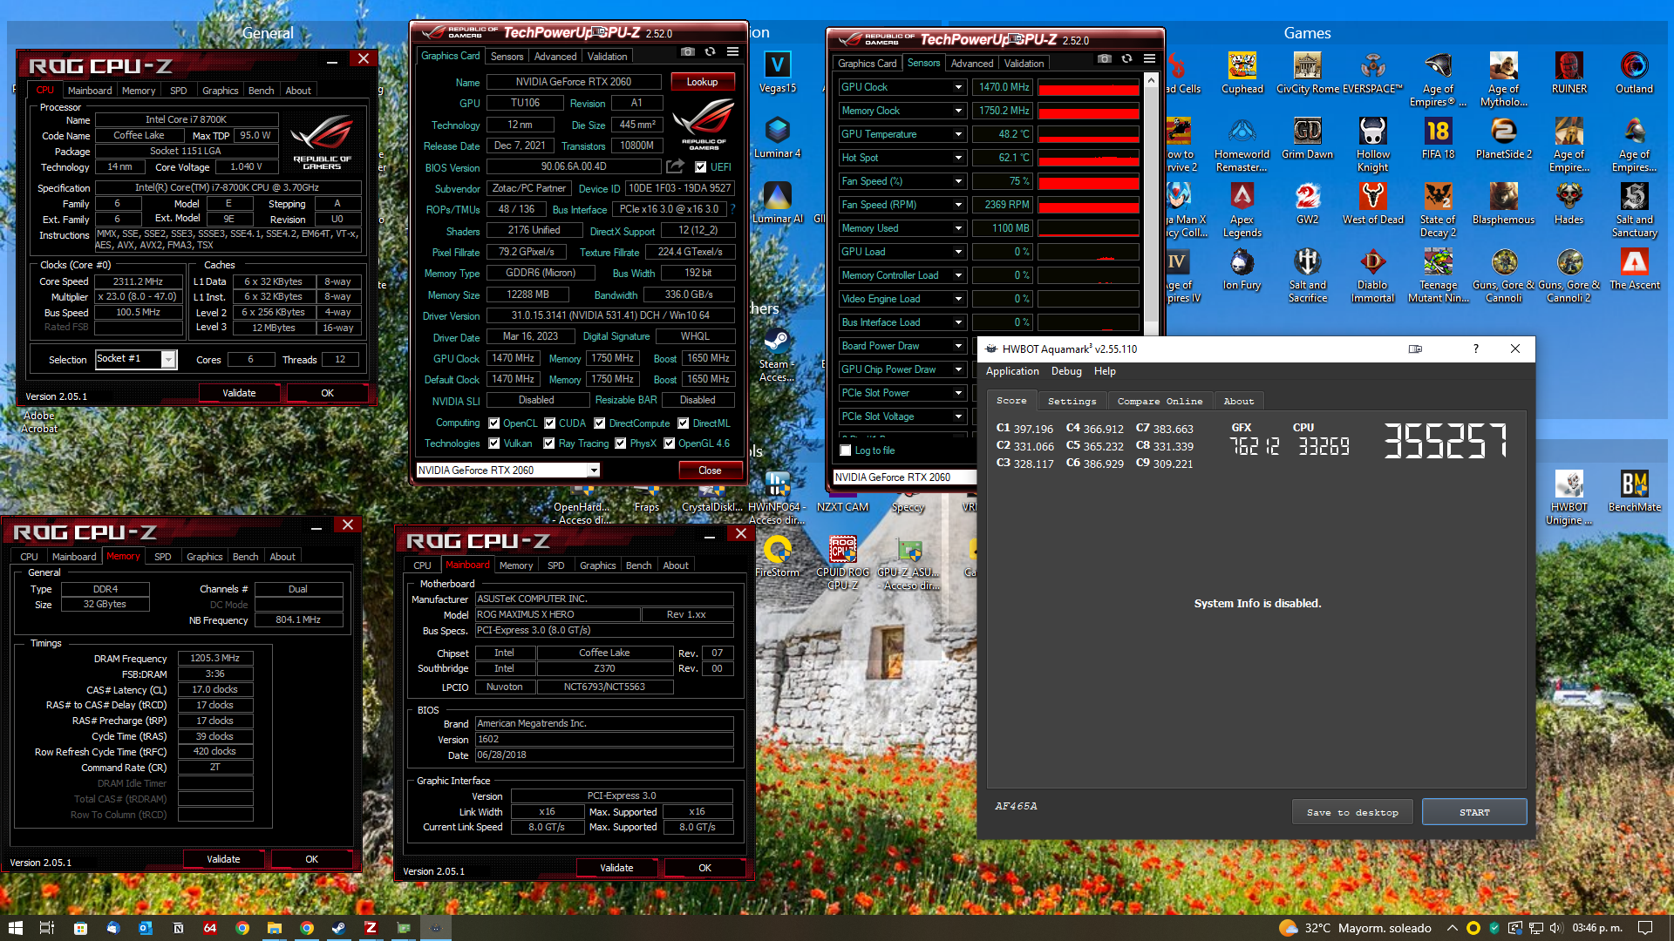Click the GPU-Z screenshot camera icon in Graphics Card window
This screenshot has width=1674, height=941.
coord(687,52)
